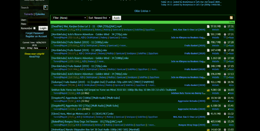Click 'Gimme moar catgirls!' link

point(34,54)
